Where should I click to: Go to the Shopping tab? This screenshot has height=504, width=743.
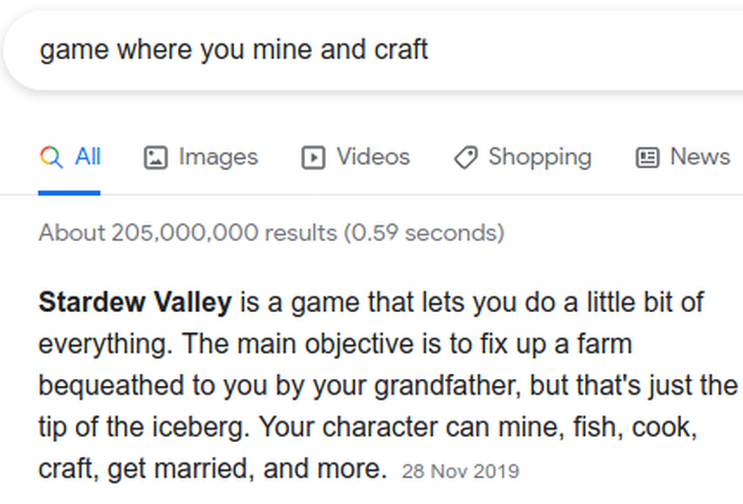(539, 157)
